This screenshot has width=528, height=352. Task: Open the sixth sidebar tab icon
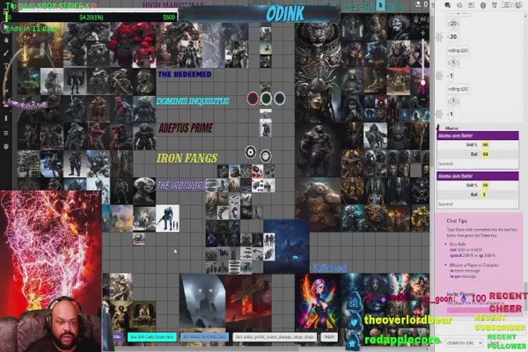506,5
